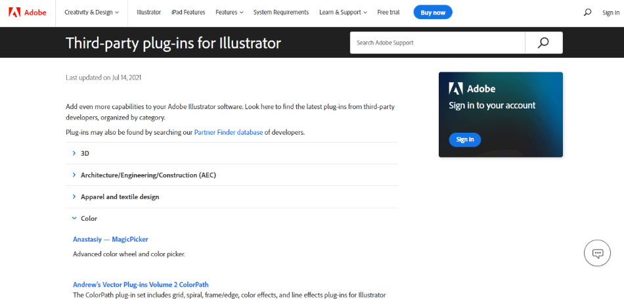Open search via the top-right magnifier icon
This screenshot has height=299, width=624.
pyautogui.click(x=587, y=12)
